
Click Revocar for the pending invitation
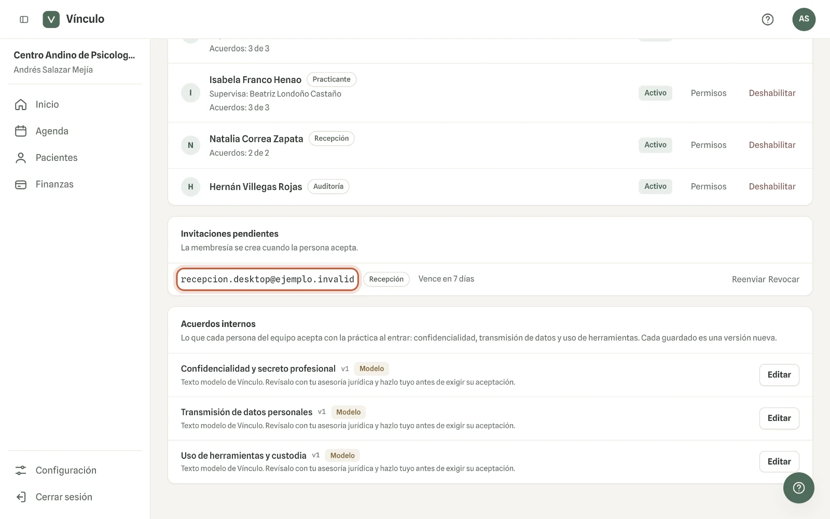tap(784, 279)
